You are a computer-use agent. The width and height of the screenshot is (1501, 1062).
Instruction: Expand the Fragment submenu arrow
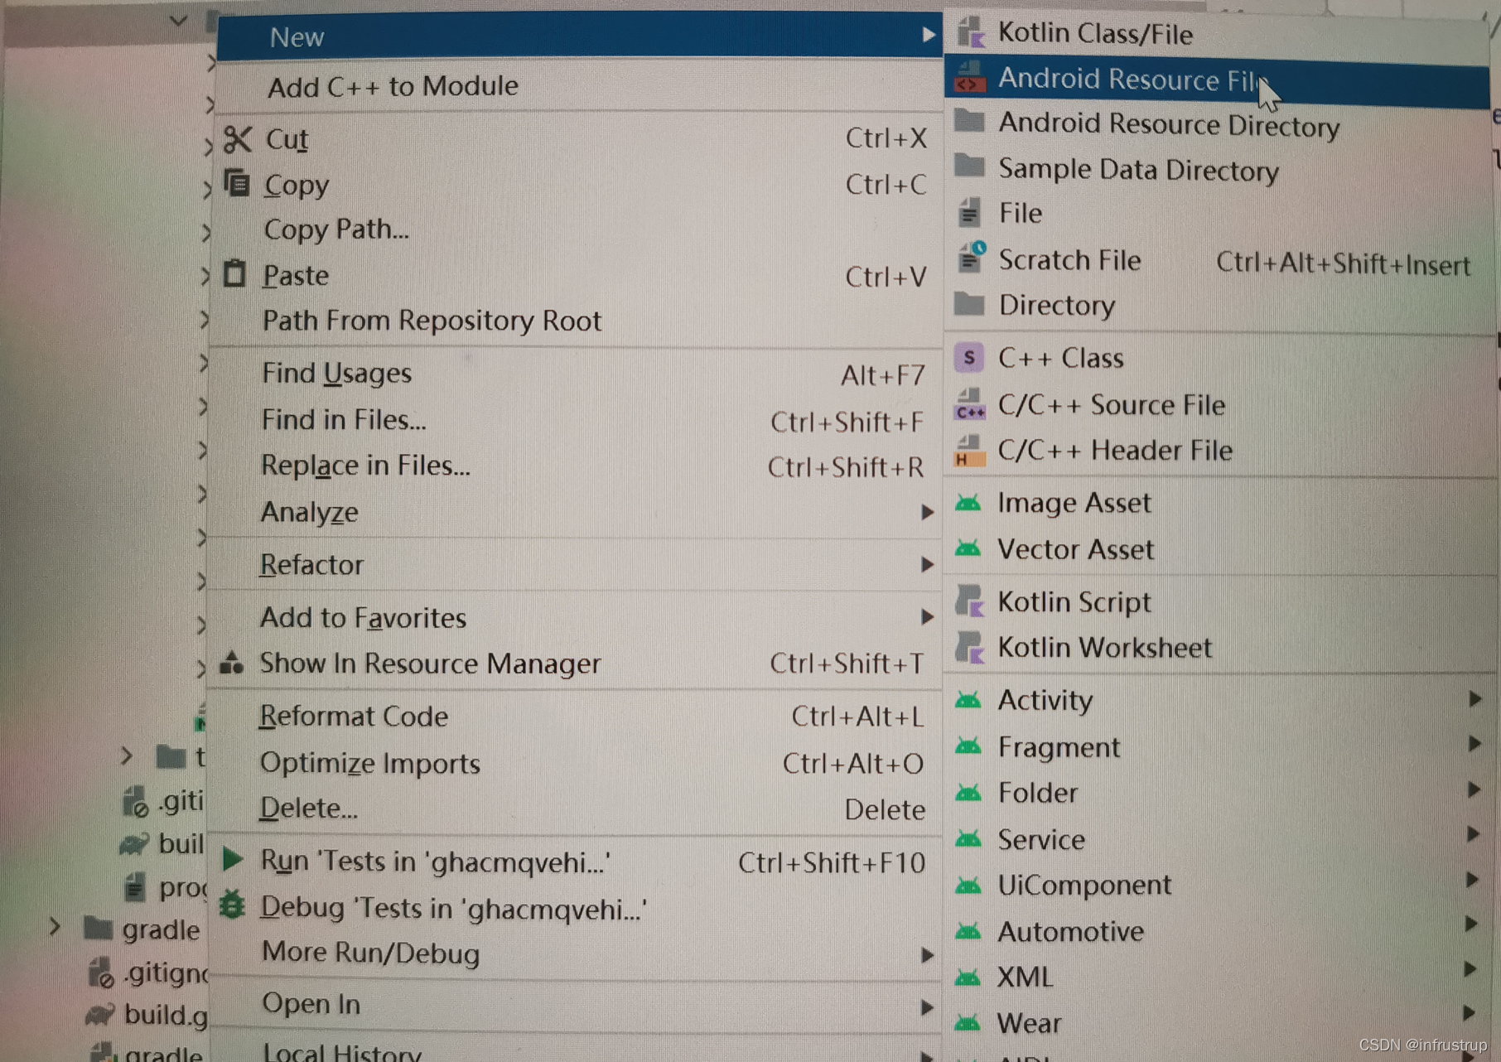point(1474,743)
